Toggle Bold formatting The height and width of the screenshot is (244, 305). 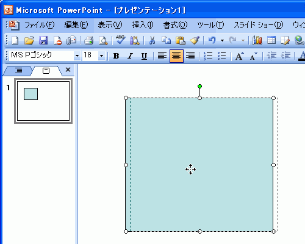point(116,56)
